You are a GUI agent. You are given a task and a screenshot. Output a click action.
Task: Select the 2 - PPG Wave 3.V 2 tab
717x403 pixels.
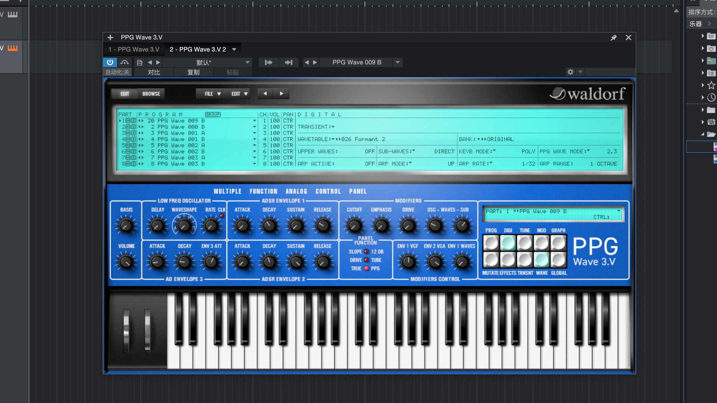[x=198, y=49]
